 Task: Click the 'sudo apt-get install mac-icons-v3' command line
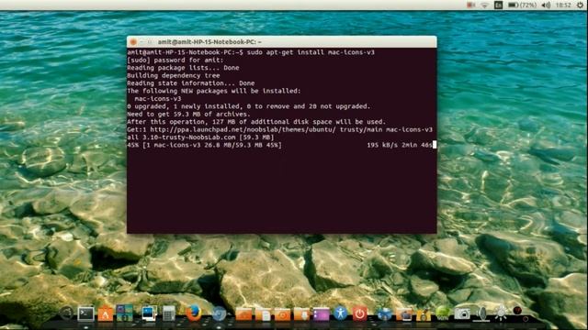click(311, 52)
